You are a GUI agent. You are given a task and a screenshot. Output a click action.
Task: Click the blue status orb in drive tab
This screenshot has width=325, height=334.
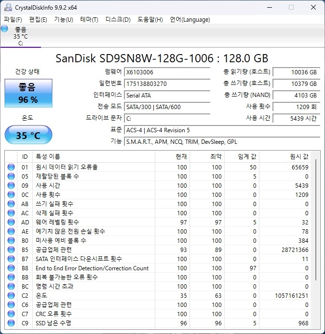[x=4, y=28]
